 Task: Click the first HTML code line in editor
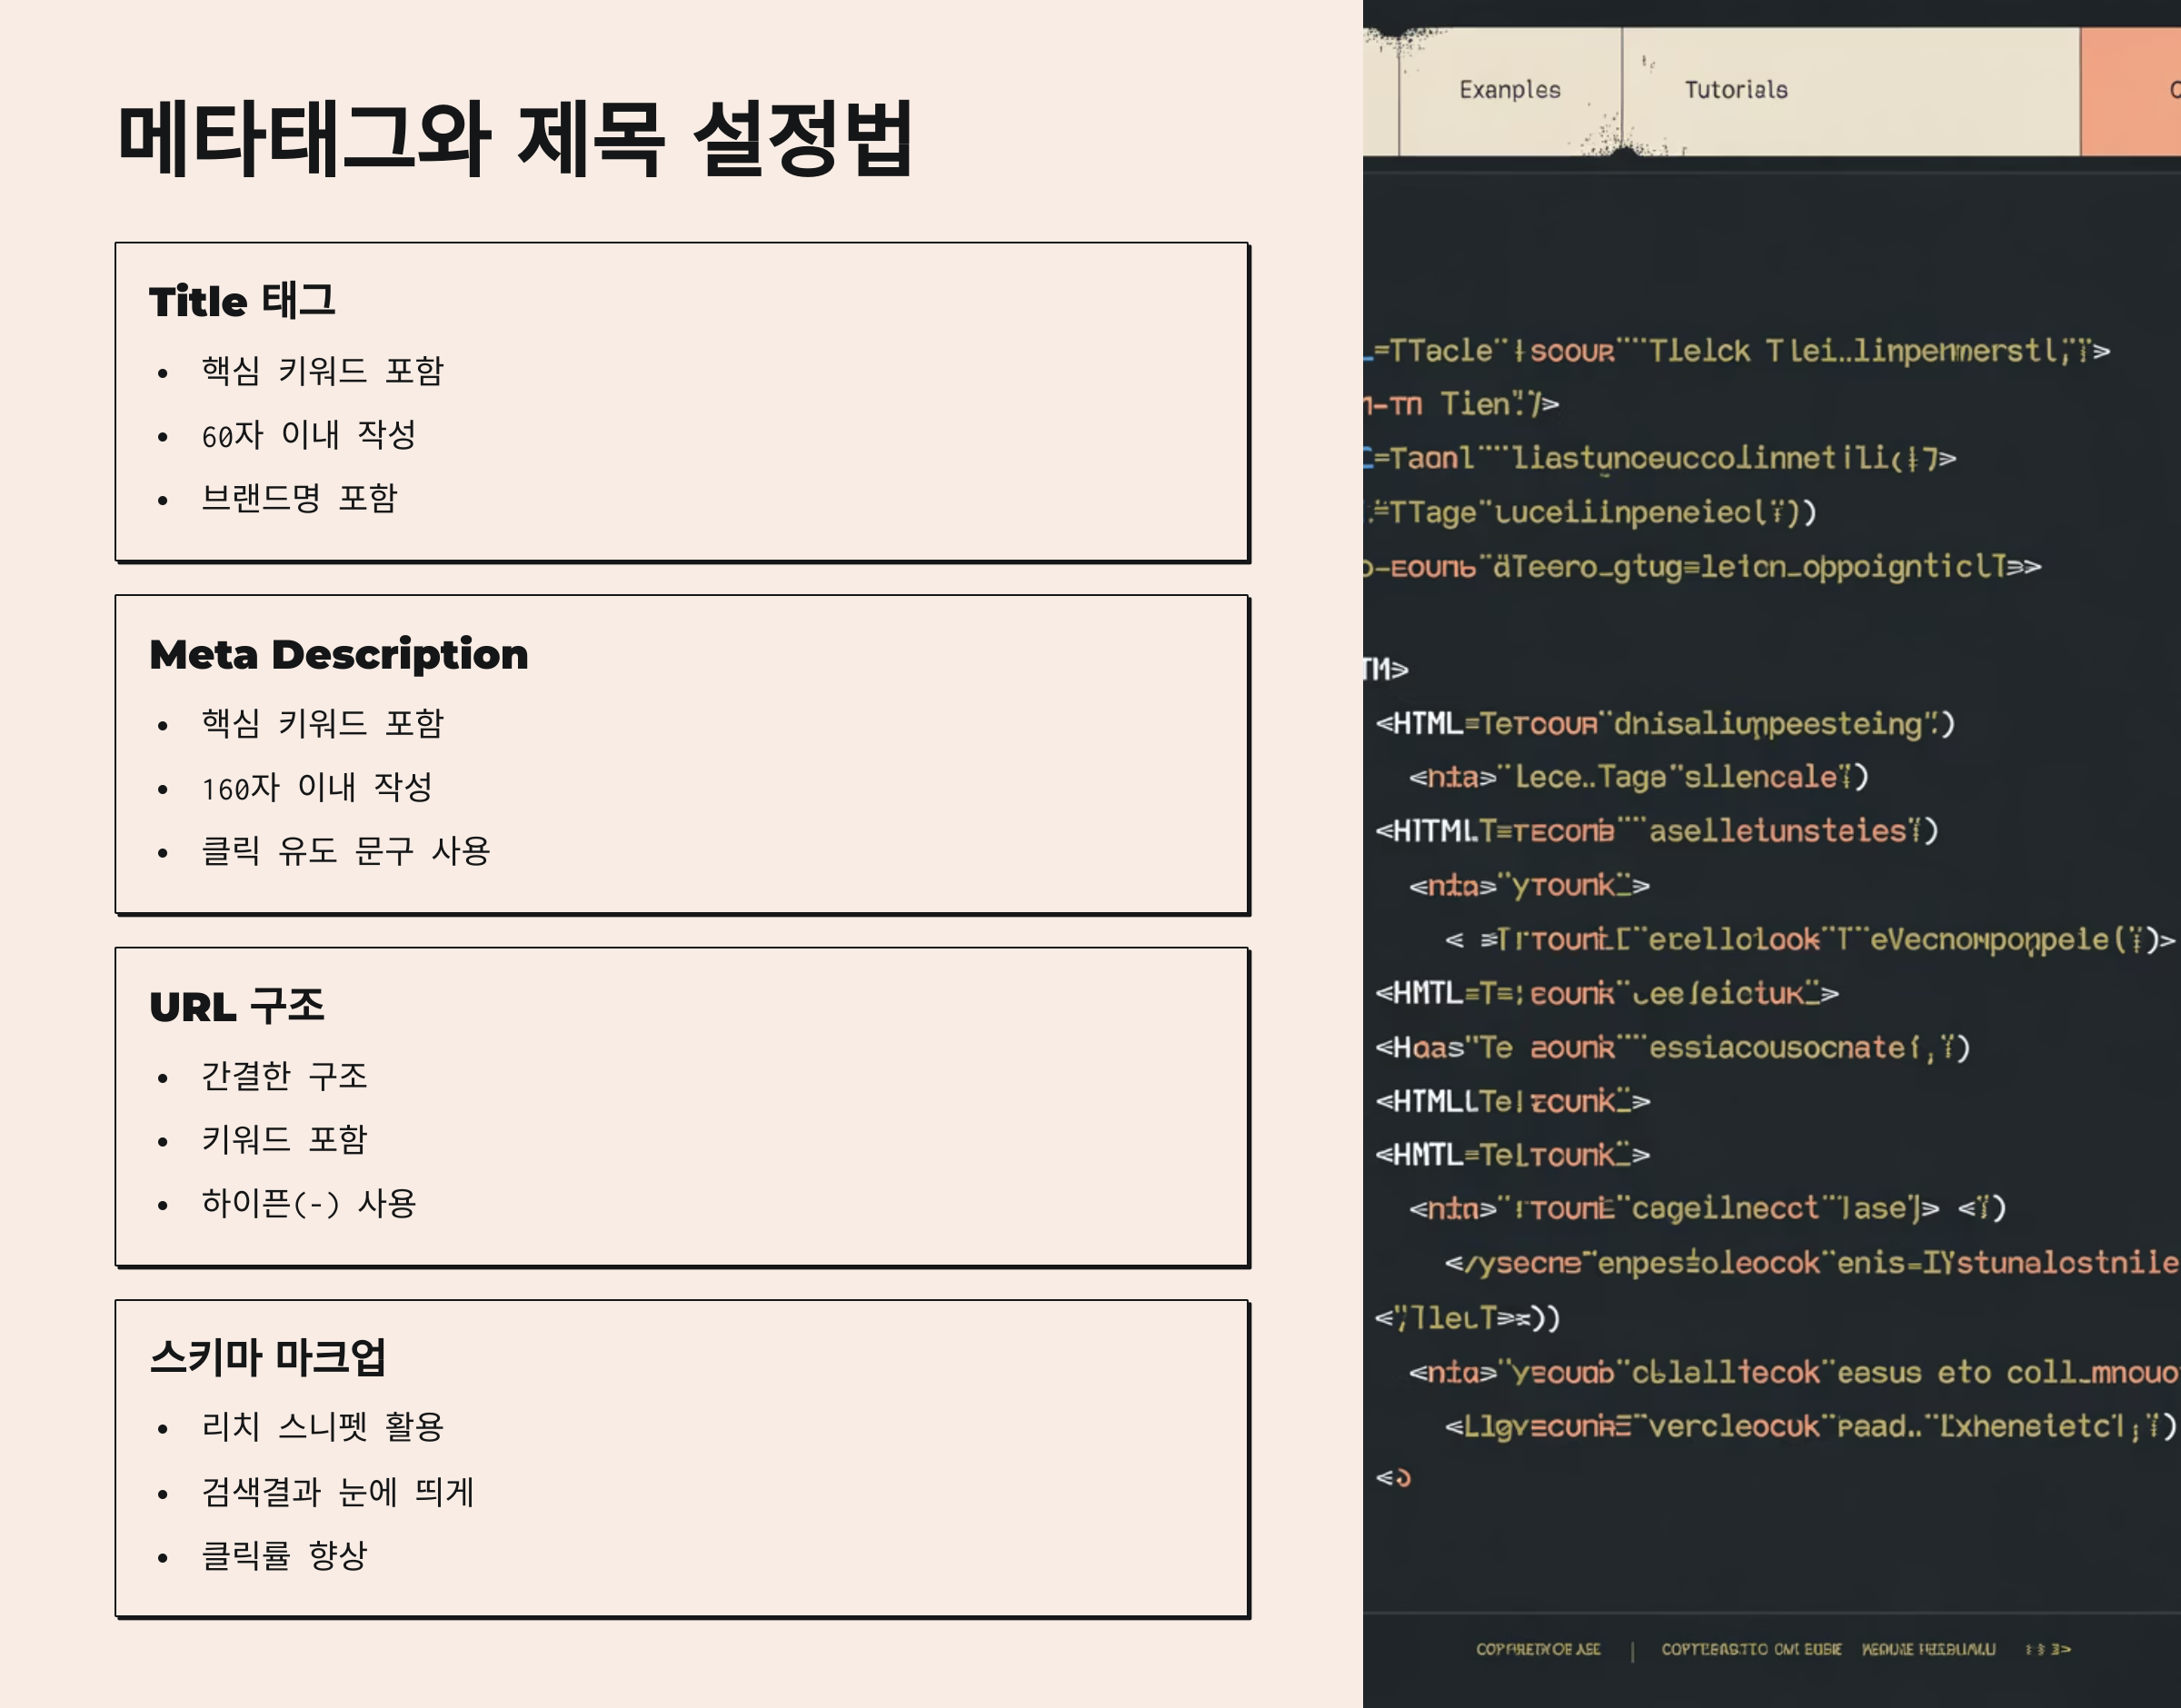[1665, 723]
